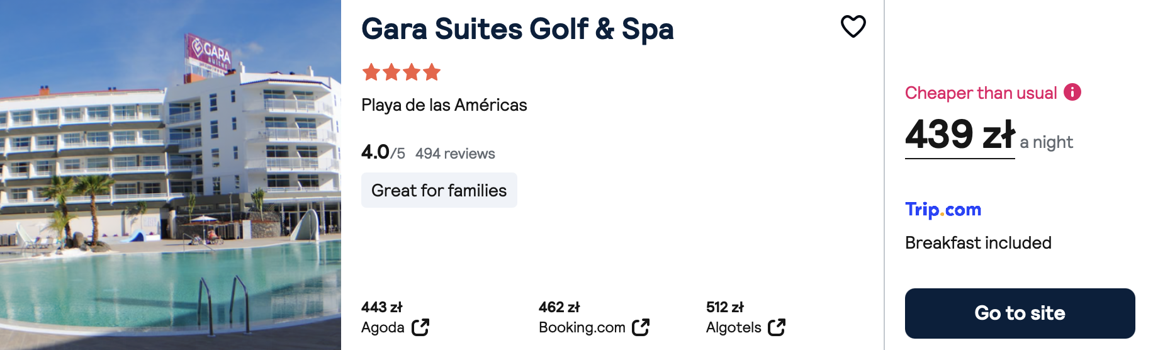Viewport: 1153px width, 350px height.
Task: Open info icon beside Cheaper than usual
Action: click(1072, 92)
